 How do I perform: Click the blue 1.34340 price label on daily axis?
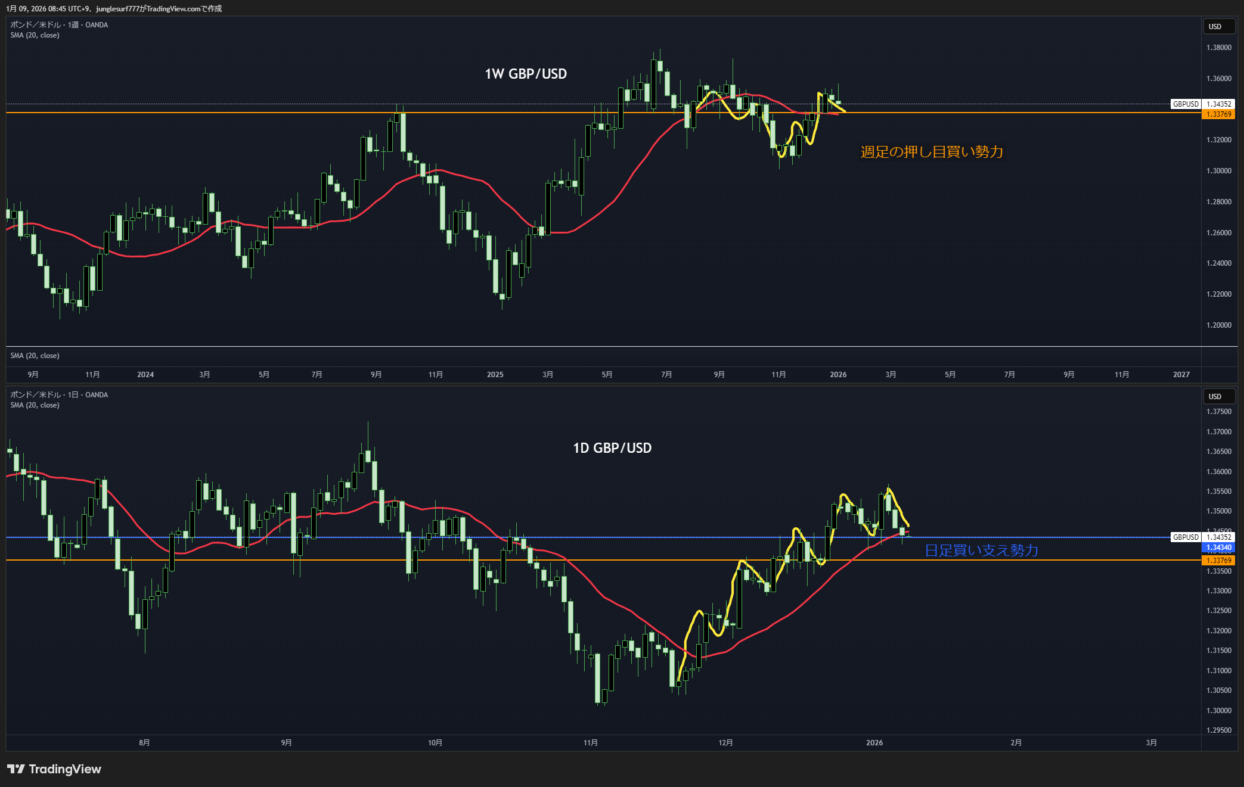(1218, 548)
